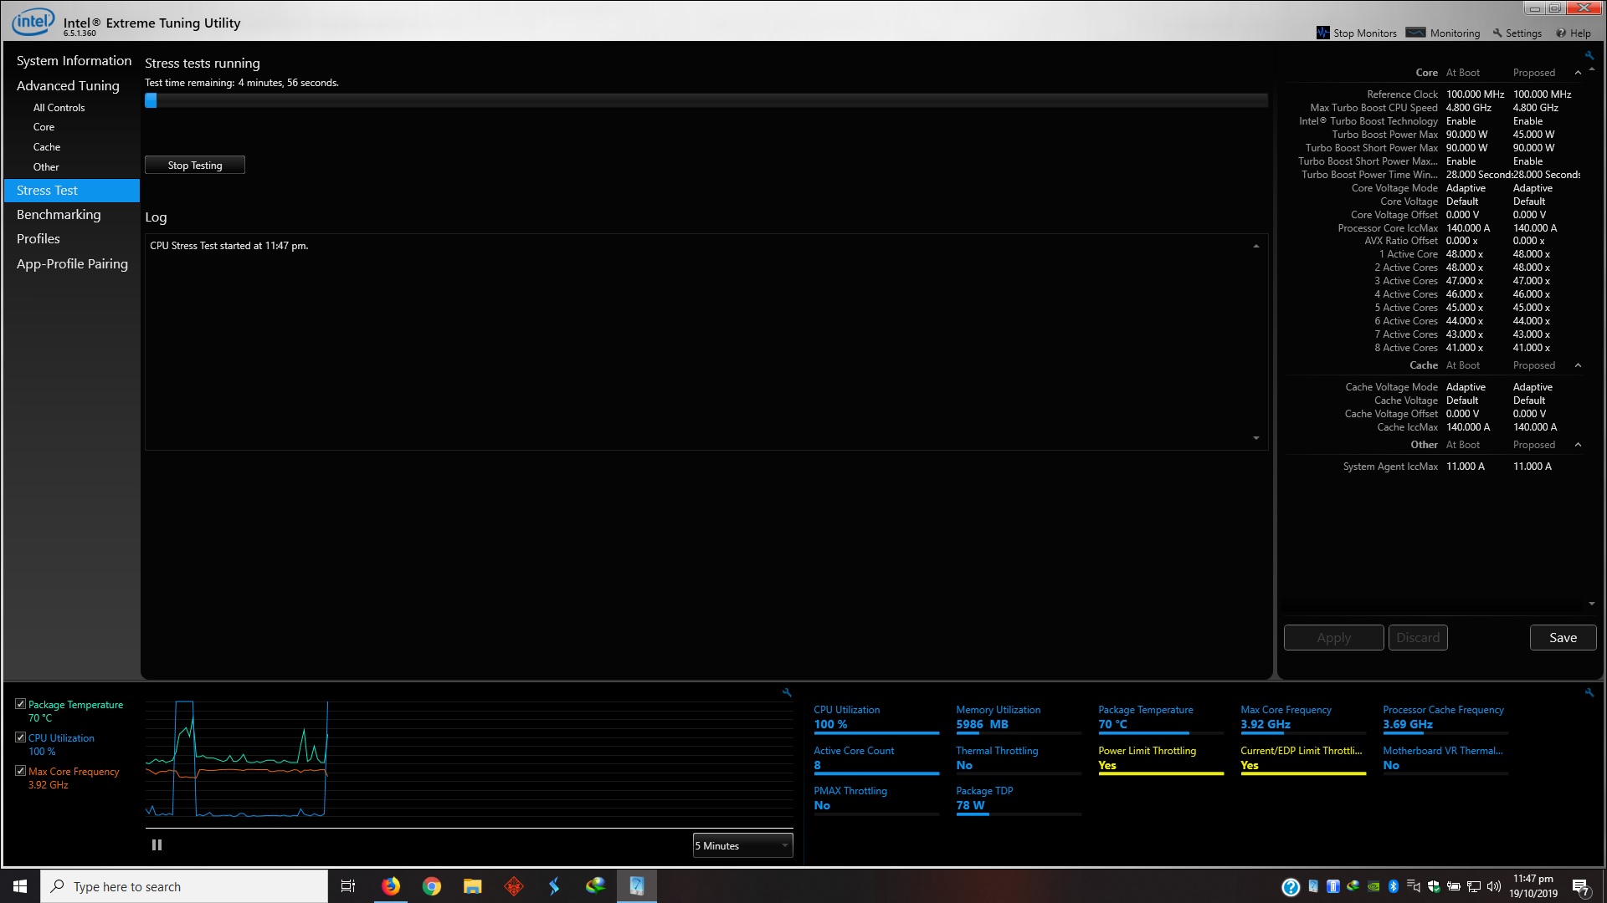Open the NVIDIA tray icon
Screen dimensions: 1607x903
[1373, 886]
